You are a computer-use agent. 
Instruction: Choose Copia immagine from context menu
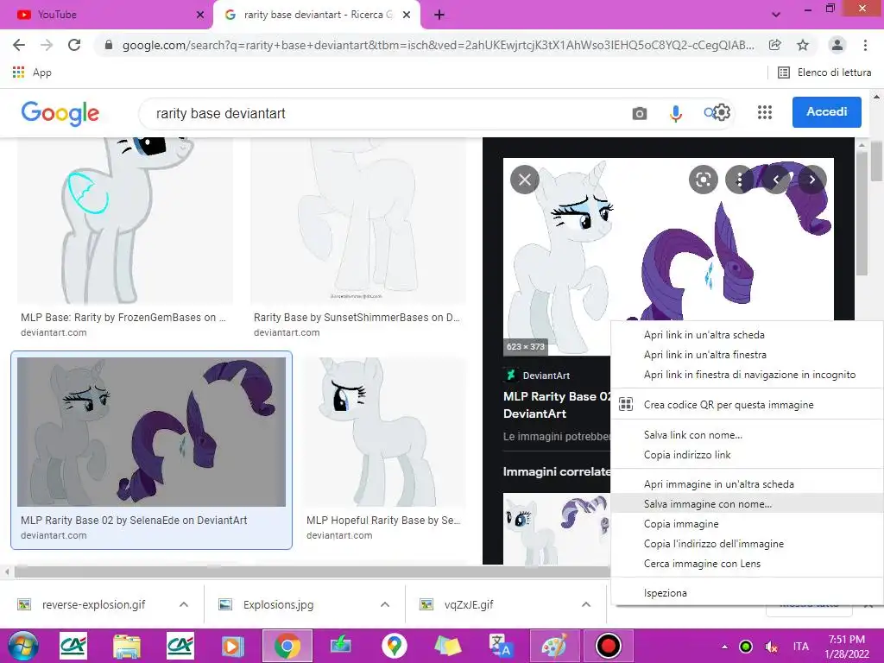pyautogui.click(x=747, y=524)
